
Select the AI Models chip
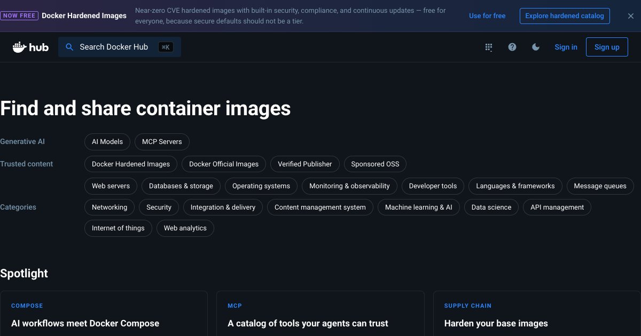pyautogui.click(x=107, y=142)
